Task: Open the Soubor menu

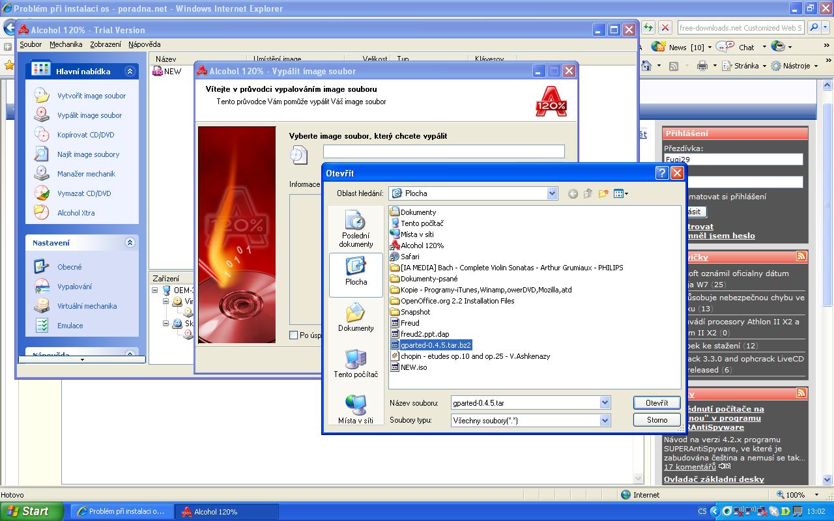Action: (x=31, y=44)
